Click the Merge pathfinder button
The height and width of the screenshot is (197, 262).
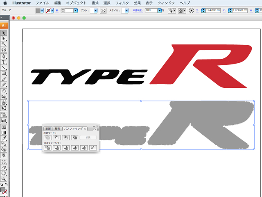pyautogui.click(x=65, y=148)
